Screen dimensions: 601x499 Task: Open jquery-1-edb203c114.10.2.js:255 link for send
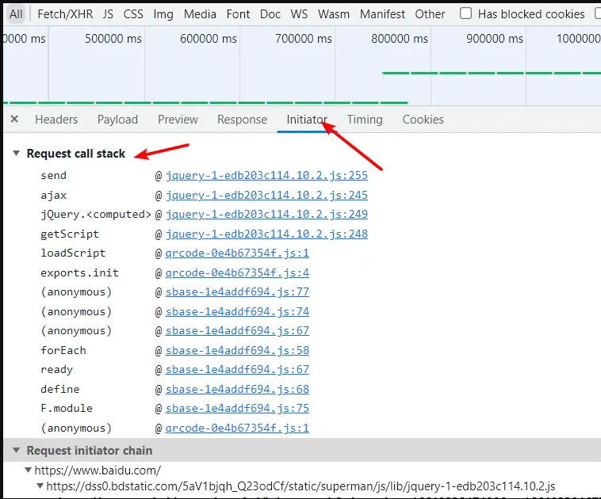coord(266,175)
